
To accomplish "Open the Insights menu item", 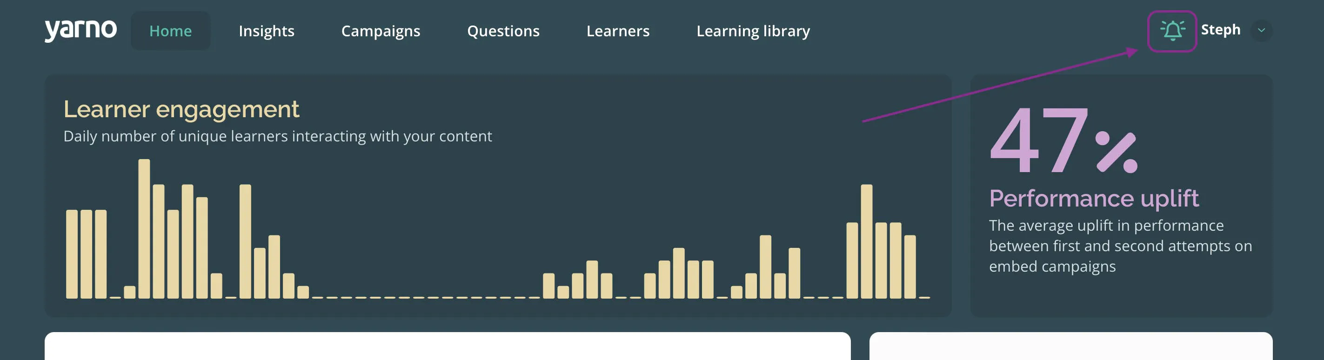I will click(x=266, y=31).
